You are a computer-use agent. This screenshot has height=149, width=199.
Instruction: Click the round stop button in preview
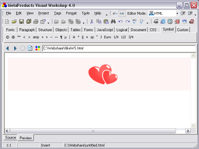pos(23,48)
